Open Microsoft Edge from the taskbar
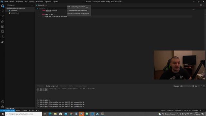206x116 pixels. (50, 114)
